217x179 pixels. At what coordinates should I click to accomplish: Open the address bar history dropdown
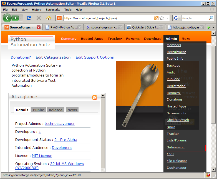click(x=167, y=18)
